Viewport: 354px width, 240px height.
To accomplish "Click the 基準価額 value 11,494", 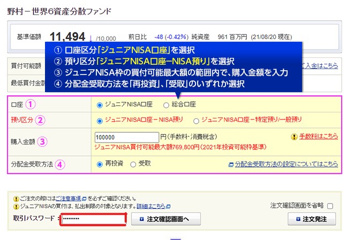I will click(x=67, y=36).
